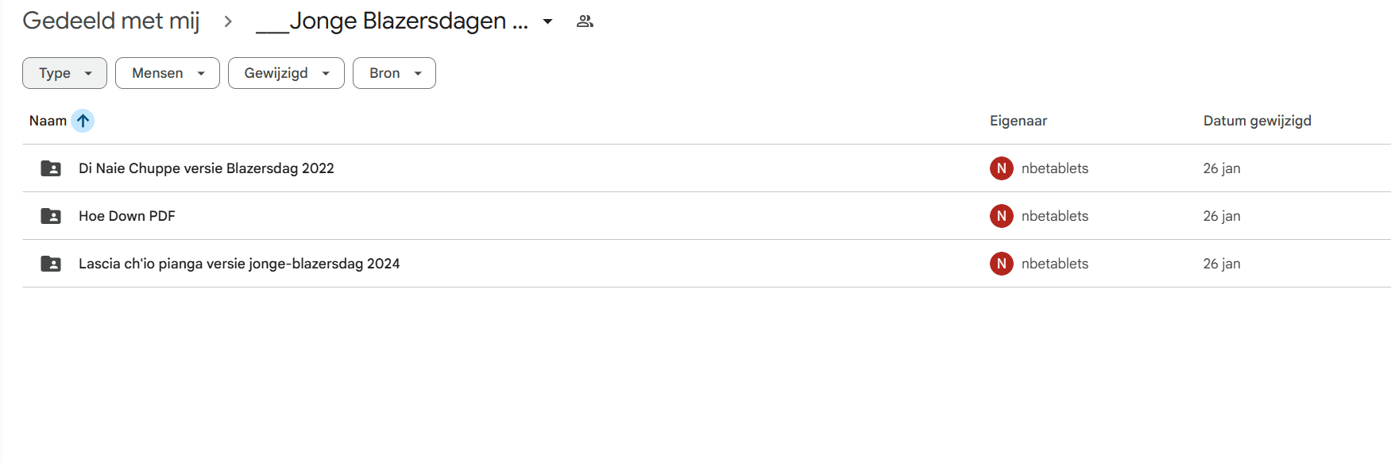Click nbetablets avatar in the Lascia row
Viewport: 1391px width, 463px height.
(1001, 264)
